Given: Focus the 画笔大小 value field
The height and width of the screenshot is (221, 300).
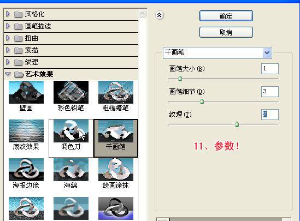Looking at the screenshot, I should tap(270, 69).
